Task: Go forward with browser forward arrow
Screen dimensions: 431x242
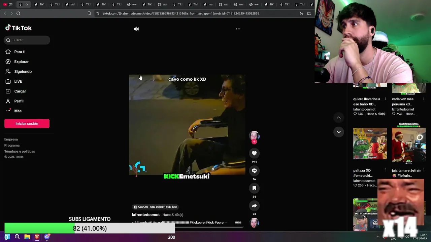Action: pos(11,13)
